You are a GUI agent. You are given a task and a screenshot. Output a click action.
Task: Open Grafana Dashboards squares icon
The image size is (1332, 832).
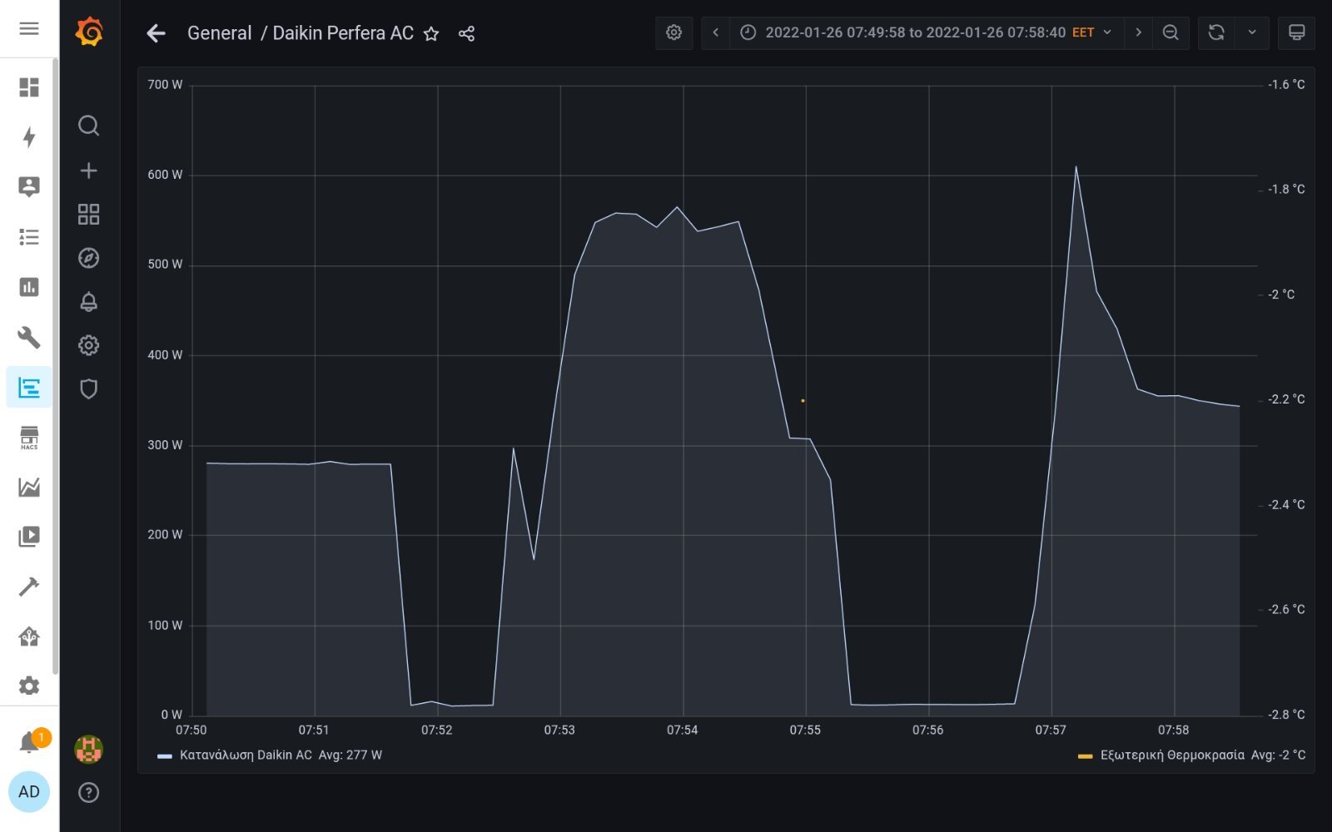(x=89, y=215)
